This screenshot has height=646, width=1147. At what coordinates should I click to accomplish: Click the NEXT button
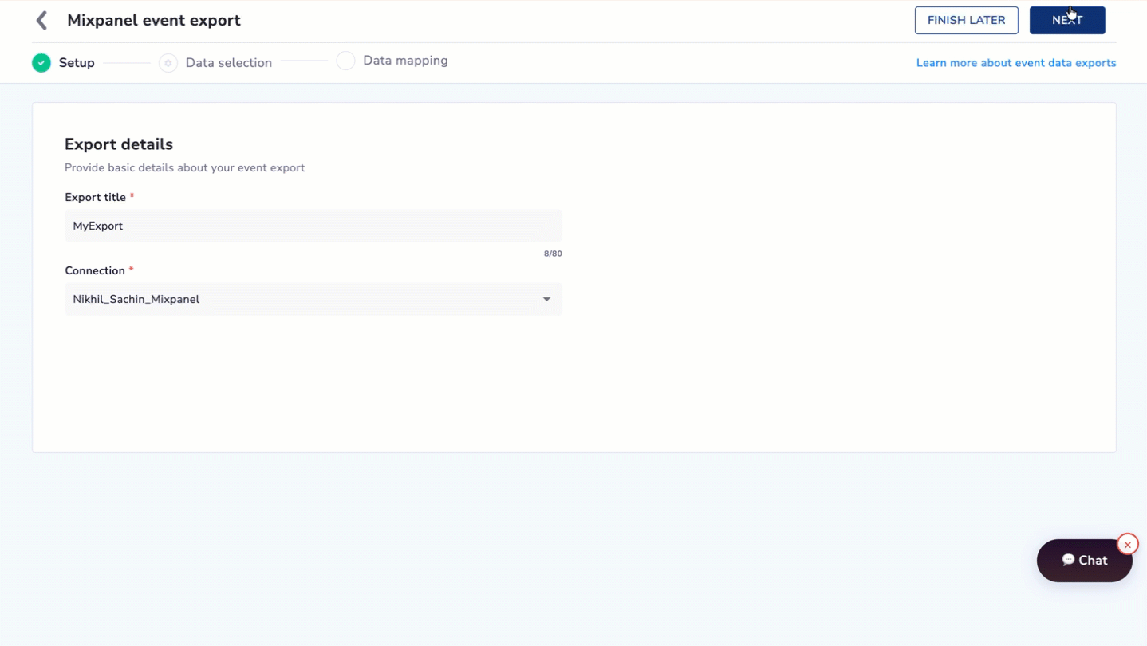(1067, 21)
